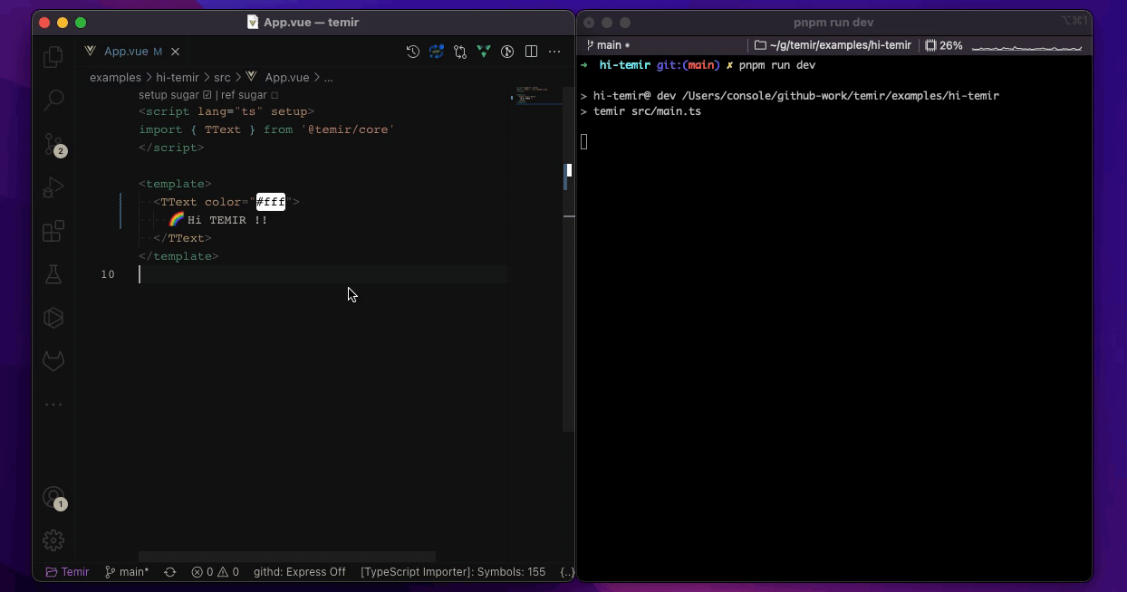
Task: Synchronize changes icon in status bar
Action: click(169, 572)
